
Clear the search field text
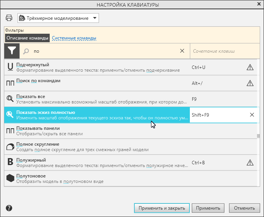(x=182, y=51)
